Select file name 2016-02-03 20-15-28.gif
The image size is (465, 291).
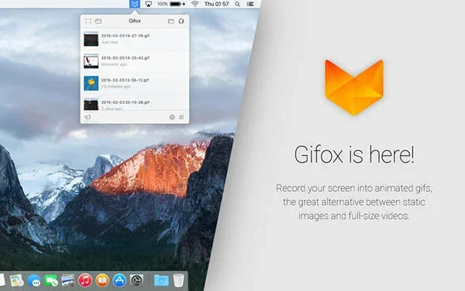coord(125,102)
